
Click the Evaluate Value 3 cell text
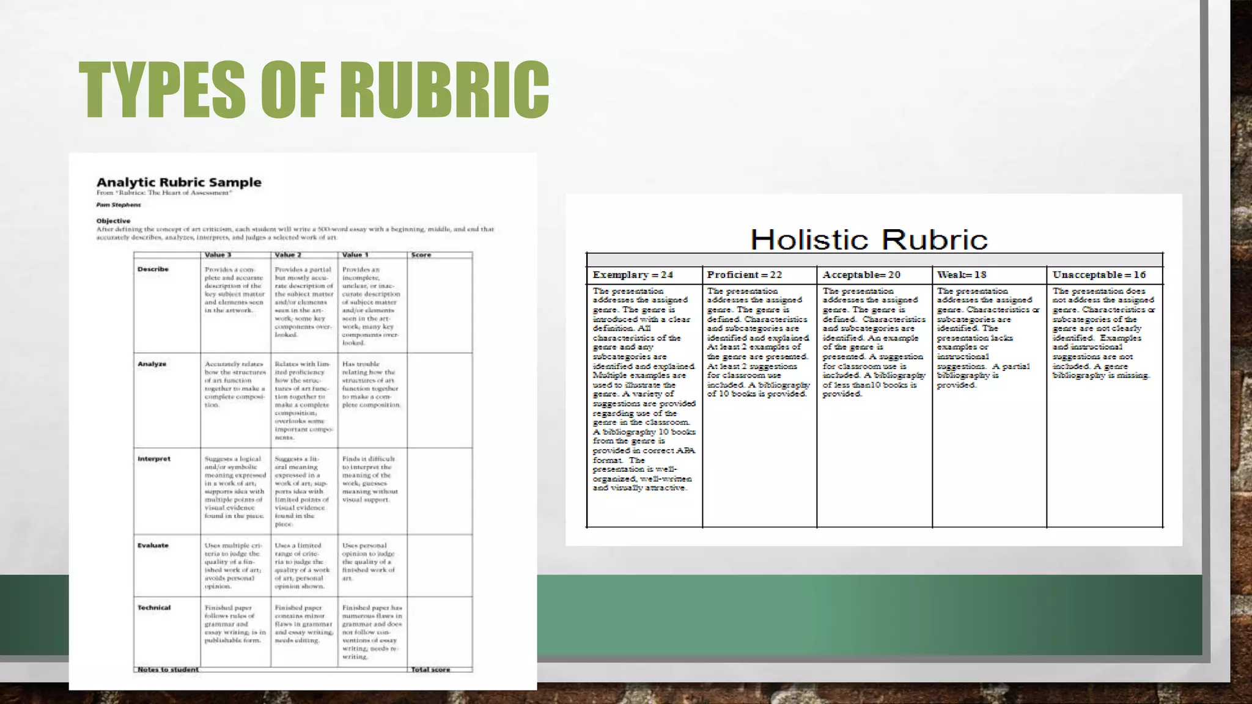(234, 565)
